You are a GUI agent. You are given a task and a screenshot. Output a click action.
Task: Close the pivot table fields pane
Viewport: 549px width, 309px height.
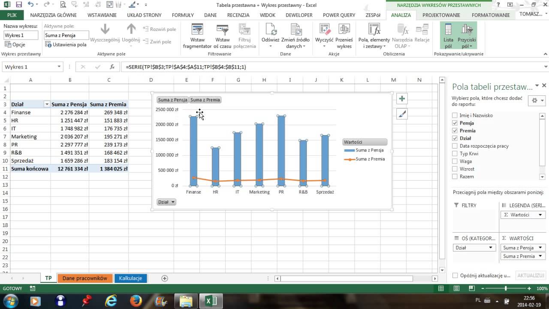[x=544, y=86]
